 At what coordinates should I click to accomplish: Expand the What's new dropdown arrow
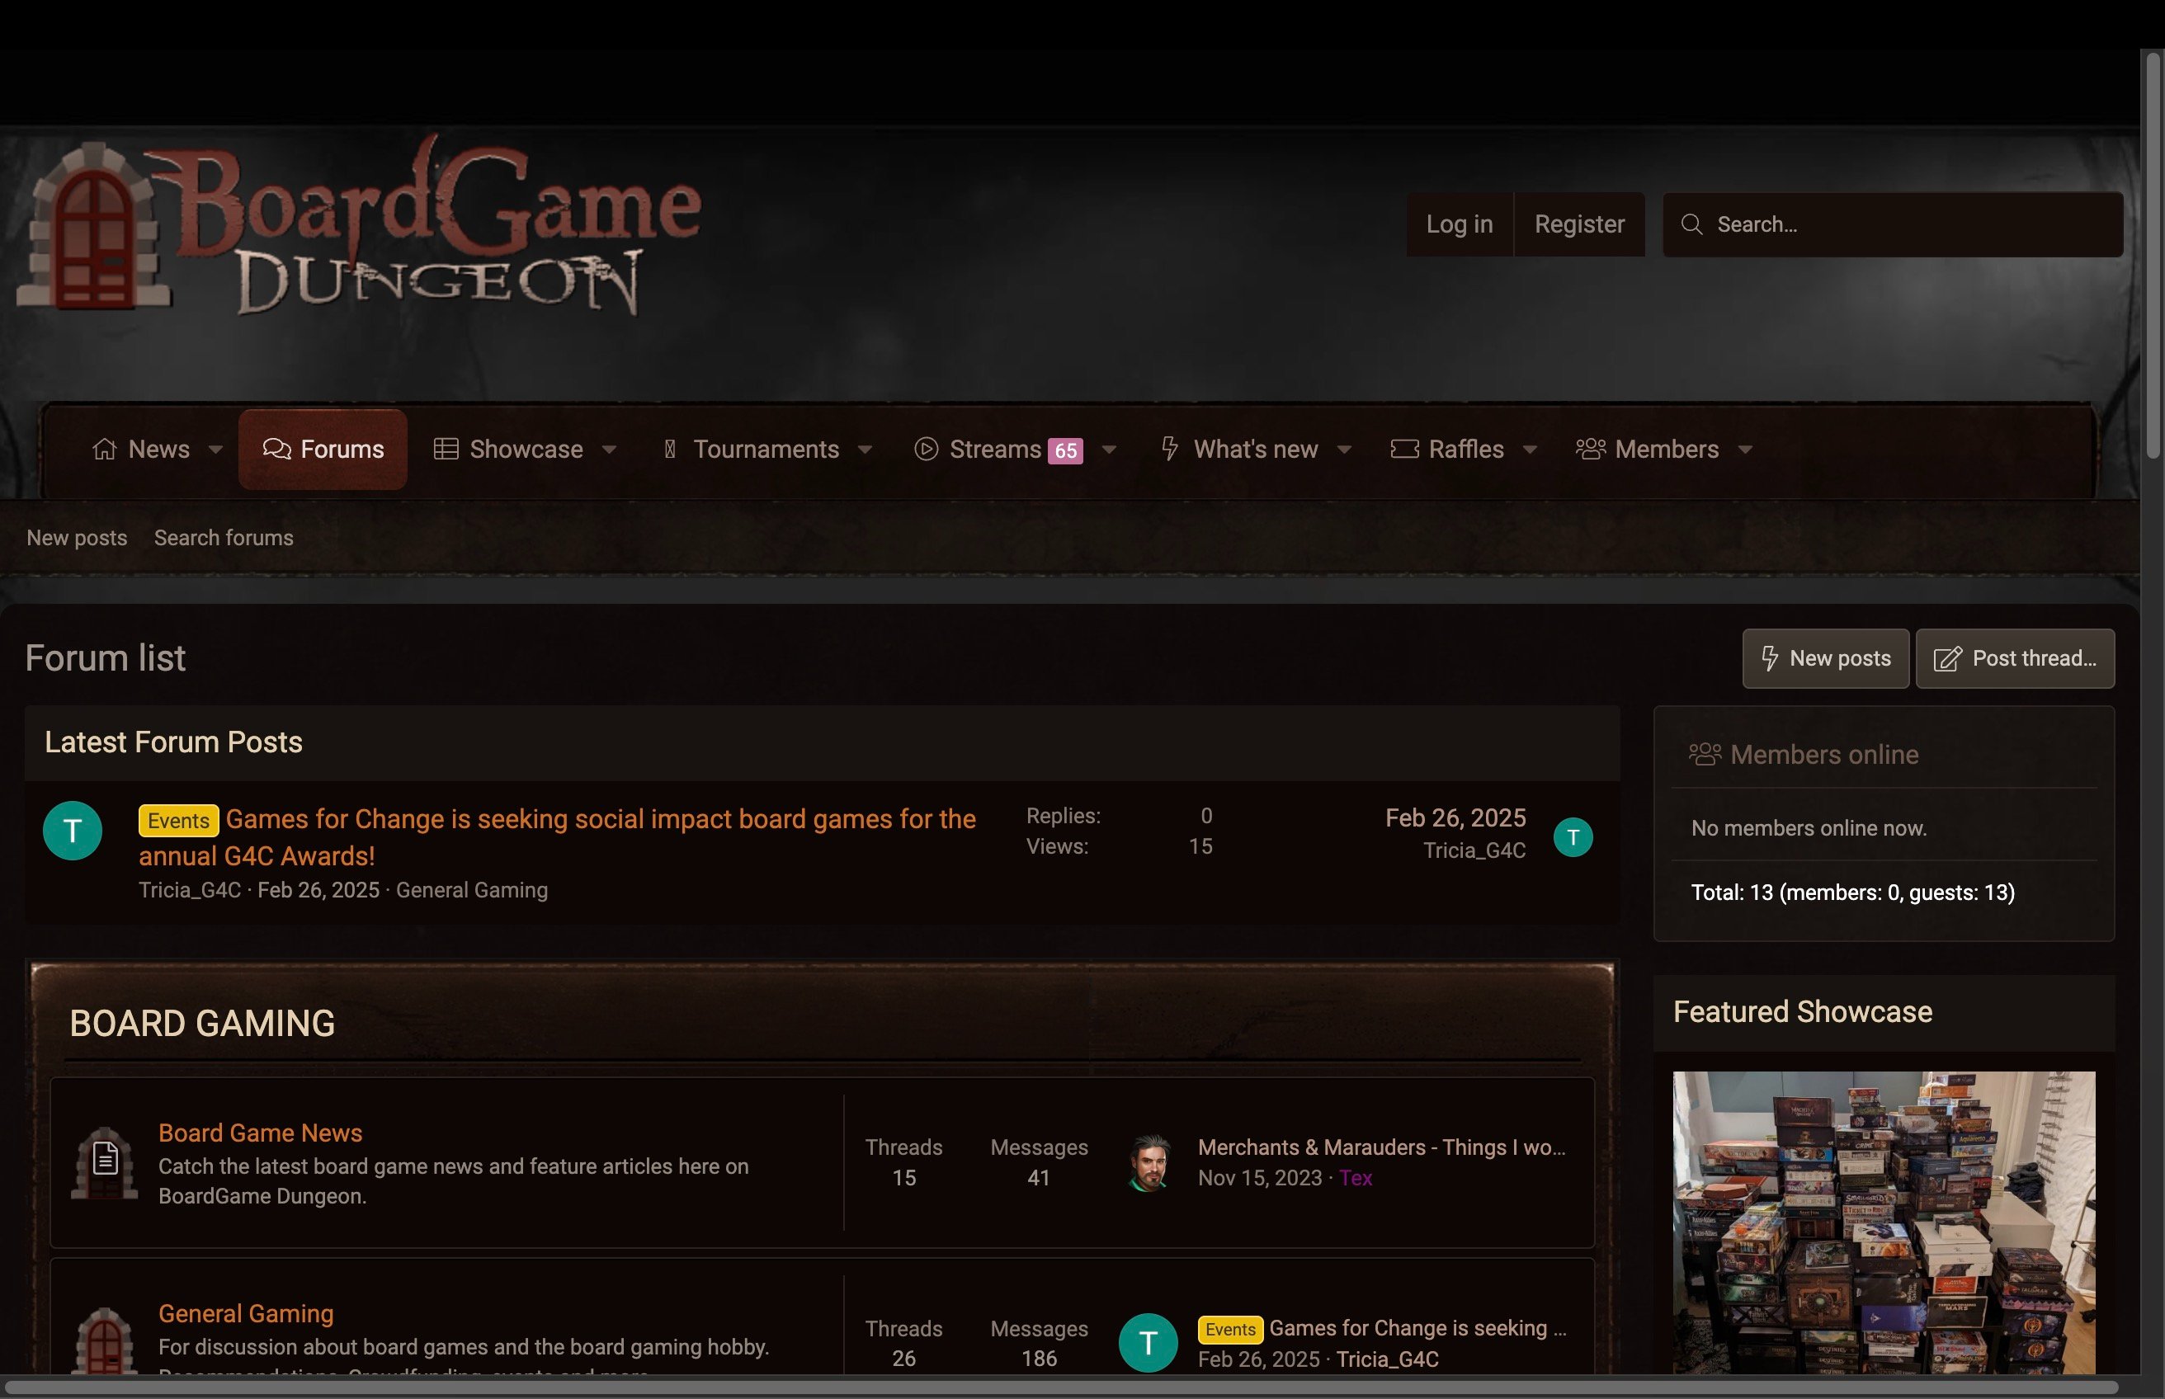pos(1345,449)
